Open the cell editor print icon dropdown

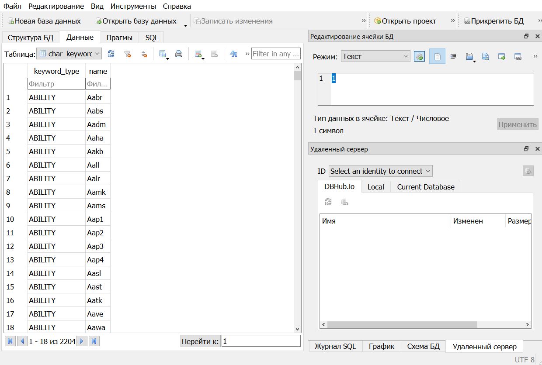tap(470, 56)
